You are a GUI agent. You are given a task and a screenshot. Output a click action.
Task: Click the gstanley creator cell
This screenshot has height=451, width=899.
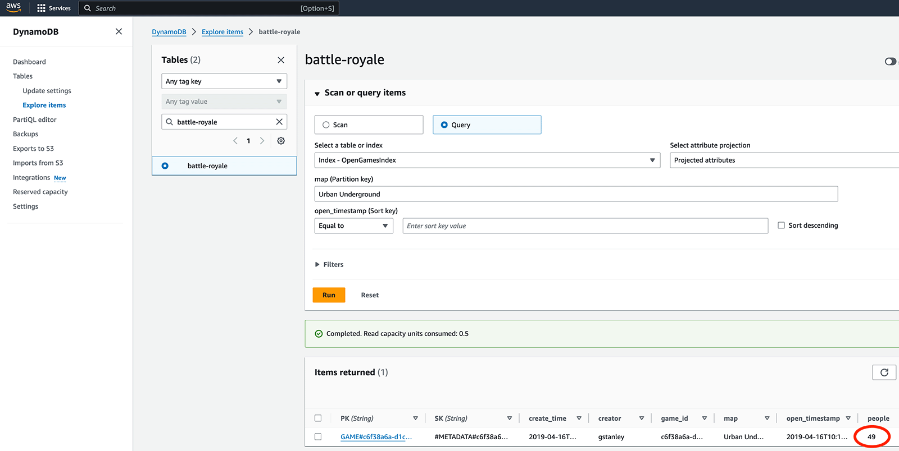point(611,437)
